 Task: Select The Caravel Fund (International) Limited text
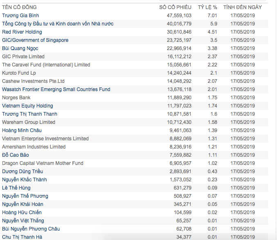click(x=46, y=65)
